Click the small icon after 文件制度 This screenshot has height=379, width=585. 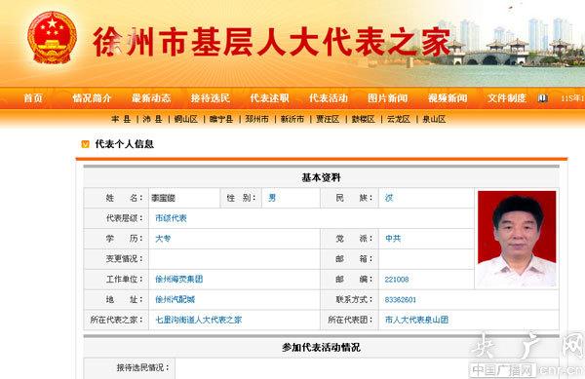click(x=542, y=98)
